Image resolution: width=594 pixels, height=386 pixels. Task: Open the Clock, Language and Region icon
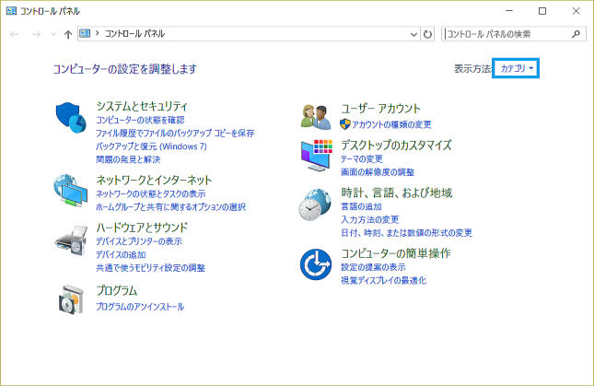314,205
